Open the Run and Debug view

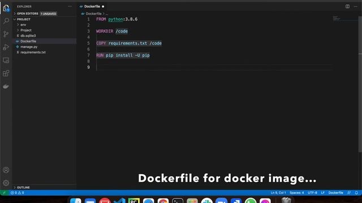click(x=6, y=47)
